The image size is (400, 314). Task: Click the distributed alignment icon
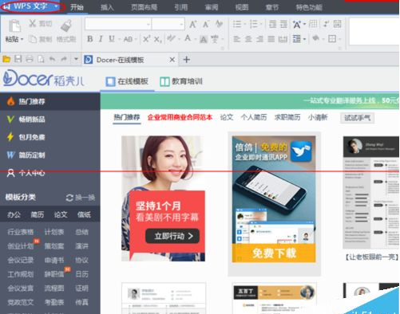pos(283,39)
